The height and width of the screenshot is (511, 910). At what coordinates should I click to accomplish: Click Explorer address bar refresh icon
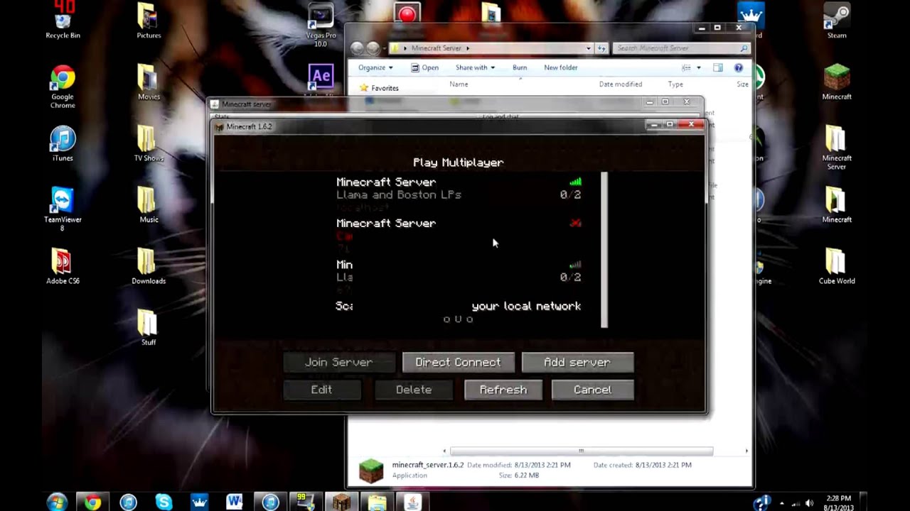[602, 48]
